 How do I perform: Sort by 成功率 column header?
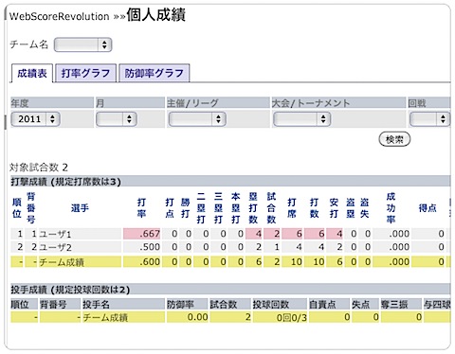tap(391, 208)
